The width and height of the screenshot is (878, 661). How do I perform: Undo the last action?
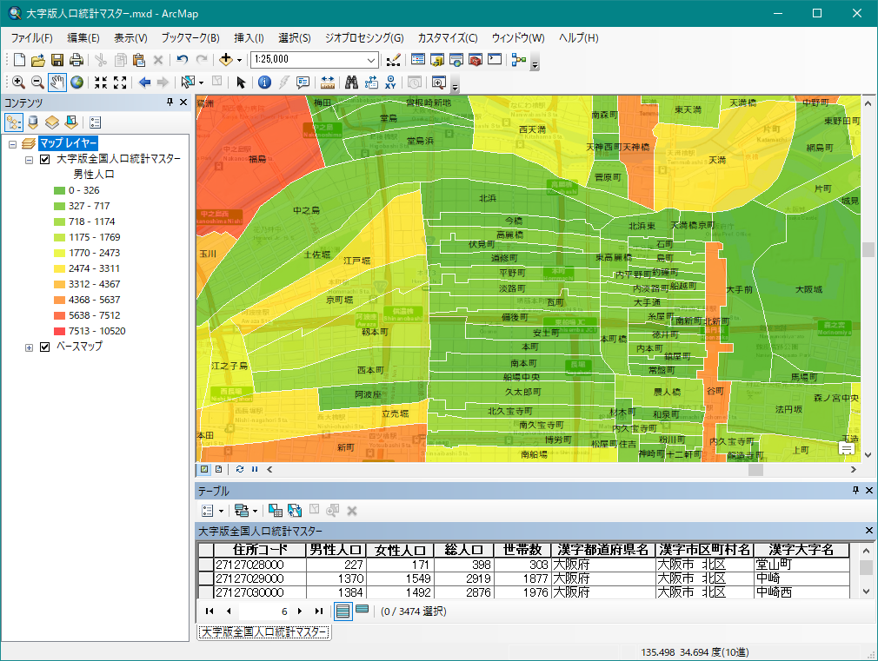pos(182,59)
